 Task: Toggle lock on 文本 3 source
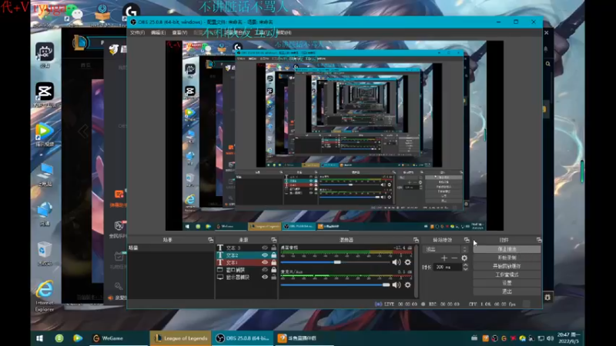(x=273, y=248)
